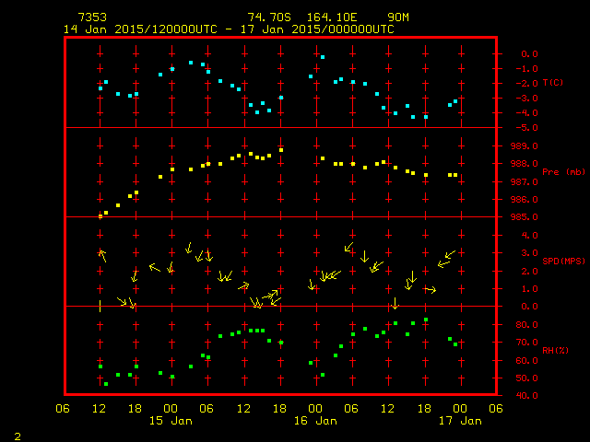Screen dimensions: 590x442
Task: Select the 16 Jan date label below axis
Action: point(315,421)
